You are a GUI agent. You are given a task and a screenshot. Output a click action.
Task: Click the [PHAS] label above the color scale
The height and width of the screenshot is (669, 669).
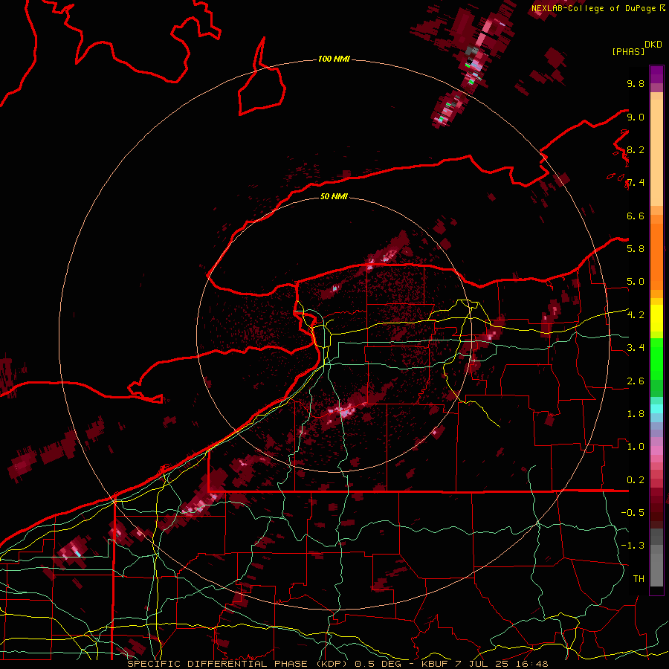pyautogui.click(x=628, y=51)
